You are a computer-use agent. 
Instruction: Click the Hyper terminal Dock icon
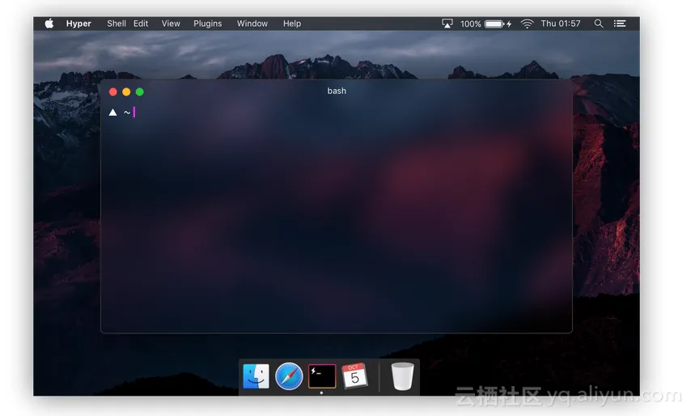322,376
